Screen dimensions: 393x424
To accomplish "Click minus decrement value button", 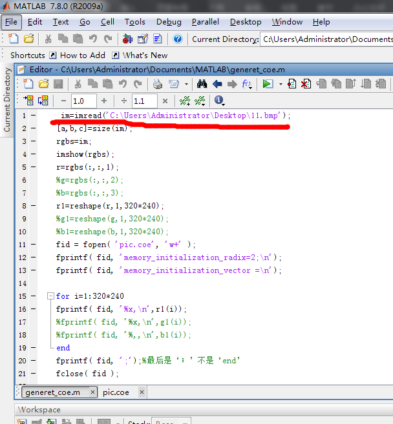I will click(x=63, y=101).
